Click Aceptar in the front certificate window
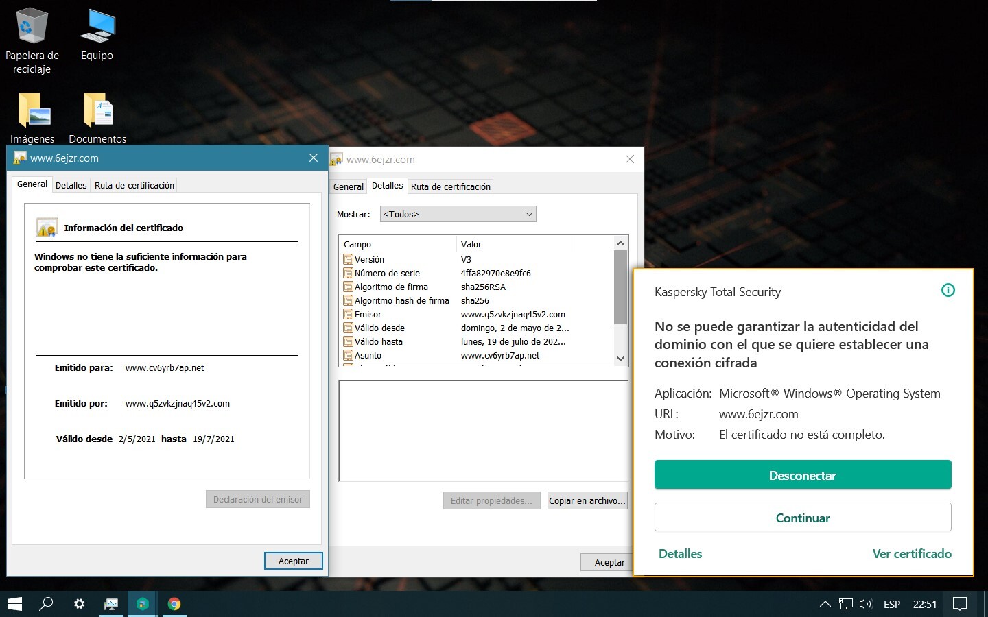988x617 pixels. (294, 561)
